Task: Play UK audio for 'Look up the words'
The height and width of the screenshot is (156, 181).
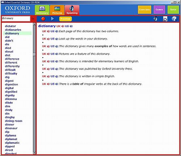Action: click(x=49, y=39)
